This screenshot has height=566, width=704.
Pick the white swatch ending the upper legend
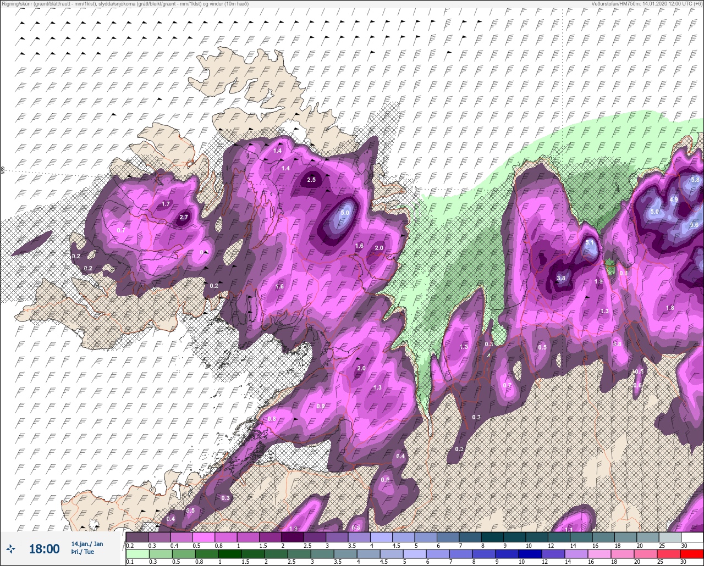pos(692,537)
